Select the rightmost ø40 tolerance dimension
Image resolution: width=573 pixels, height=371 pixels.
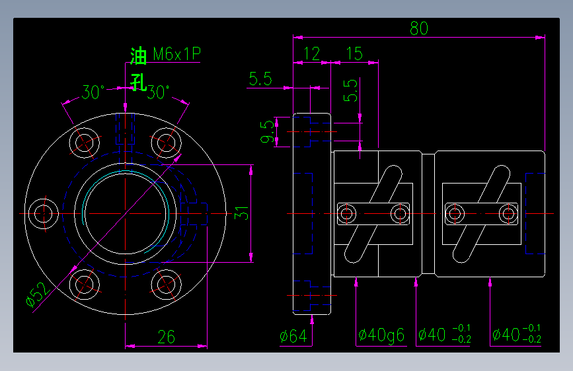tap(516, 334)
